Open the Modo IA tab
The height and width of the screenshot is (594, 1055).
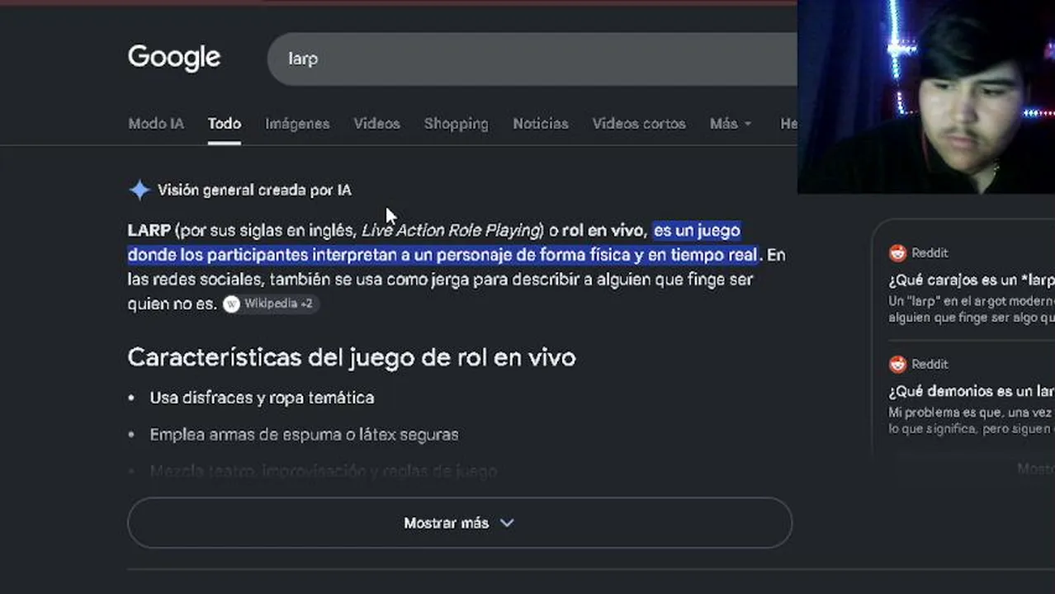[x=156, y=124]
